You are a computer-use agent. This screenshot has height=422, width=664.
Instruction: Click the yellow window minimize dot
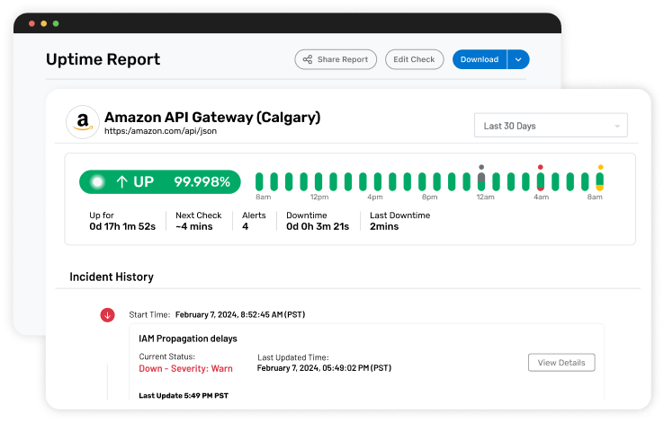click(x=43, y=23)
